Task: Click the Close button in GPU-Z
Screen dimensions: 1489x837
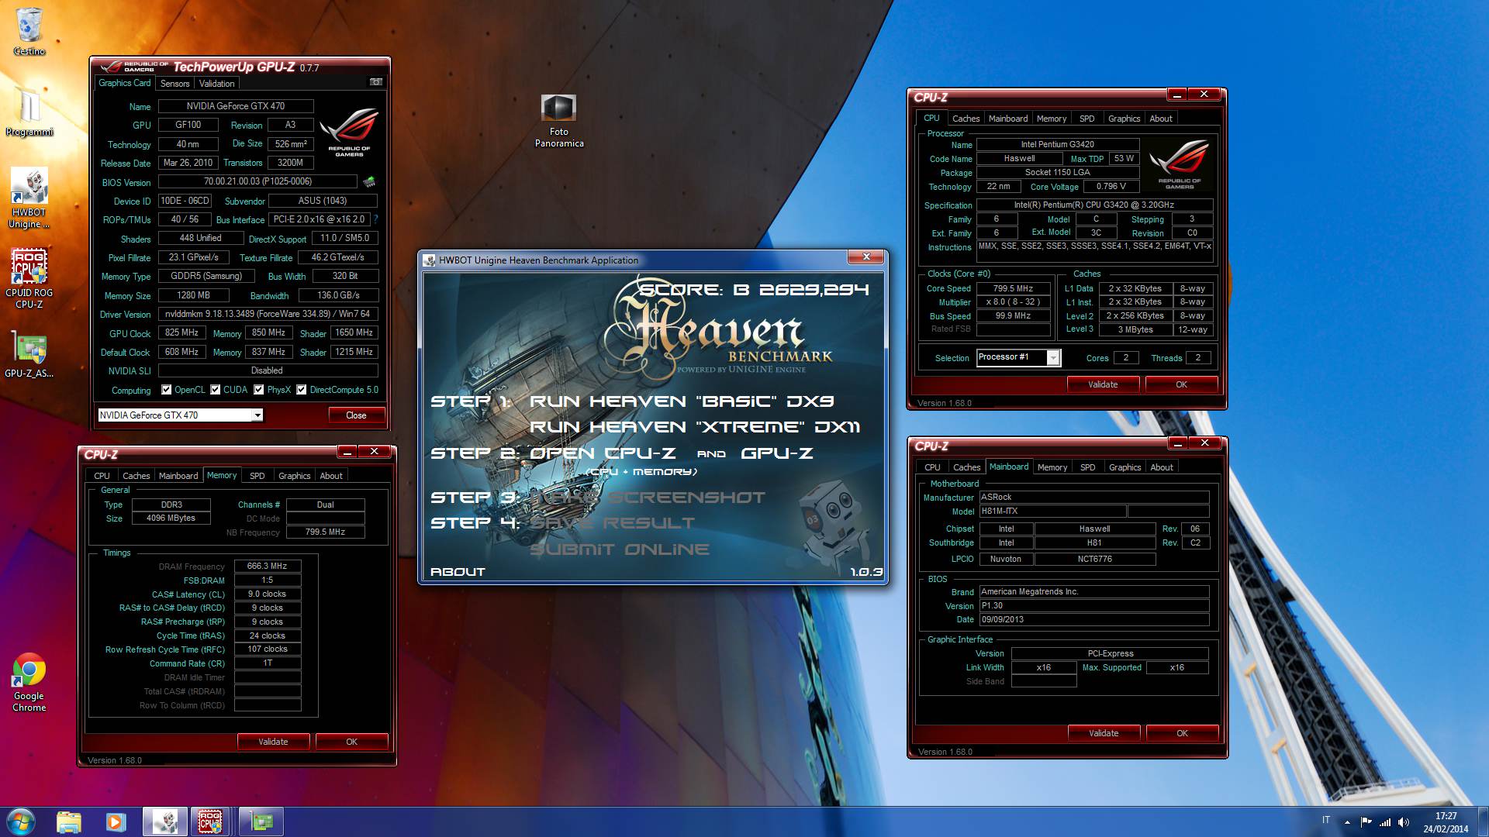Action: 356,415
